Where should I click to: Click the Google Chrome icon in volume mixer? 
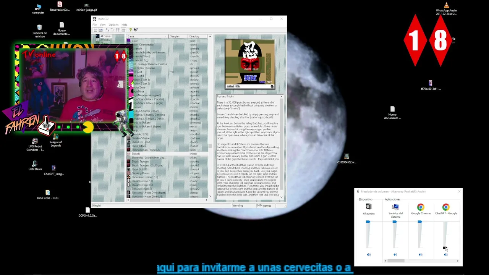421,207
